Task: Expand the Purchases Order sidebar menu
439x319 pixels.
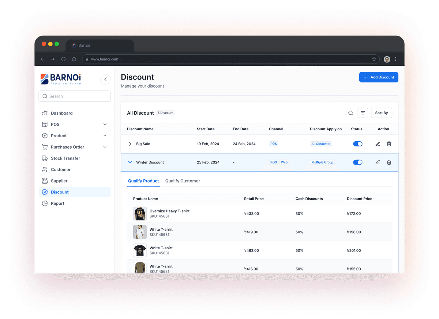Action: point(105,147)
